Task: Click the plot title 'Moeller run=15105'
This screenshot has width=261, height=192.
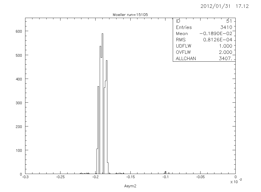Action: (130, 15)
